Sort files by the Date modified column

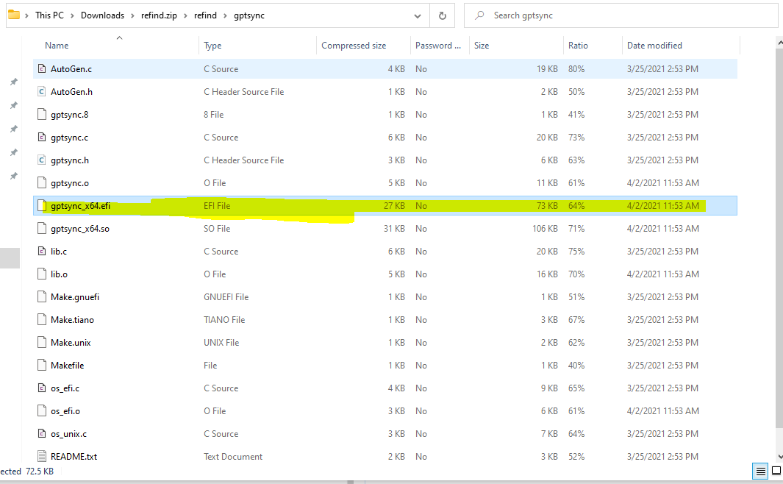655,45
